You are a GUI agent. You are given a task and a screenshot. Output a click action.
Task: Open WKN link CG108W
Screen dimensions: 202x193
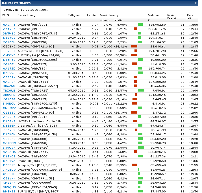pos(9,143)
